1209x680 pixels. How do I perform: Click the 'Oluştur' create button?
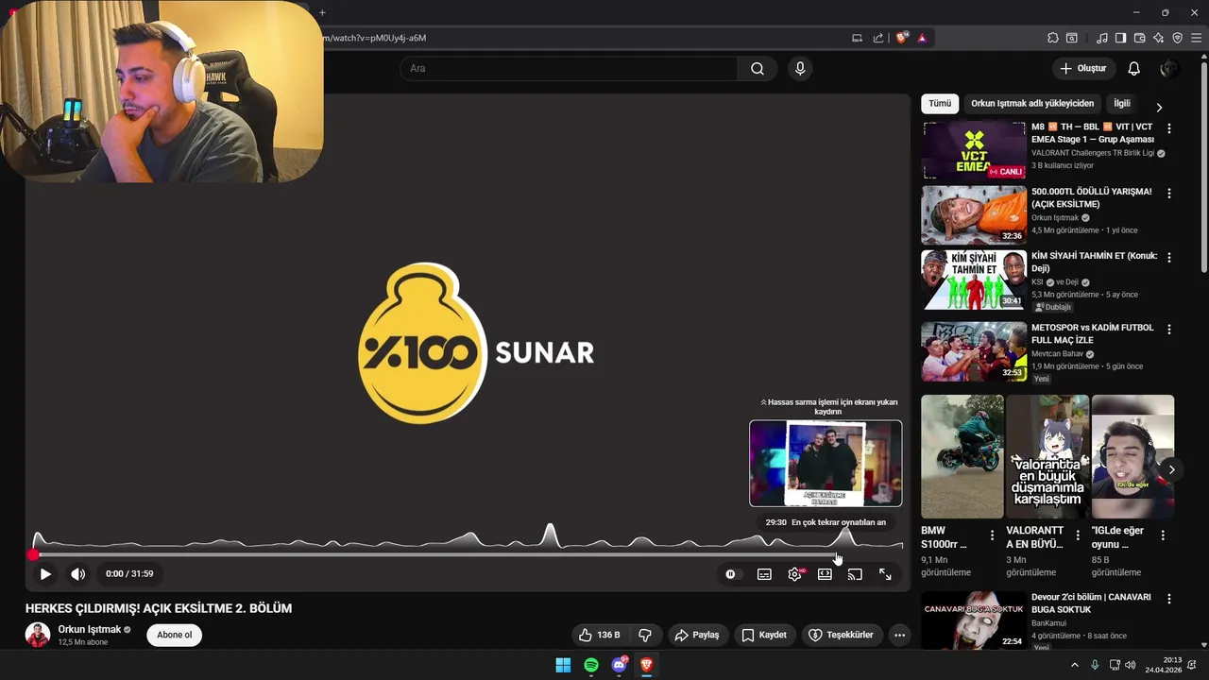1082,68
